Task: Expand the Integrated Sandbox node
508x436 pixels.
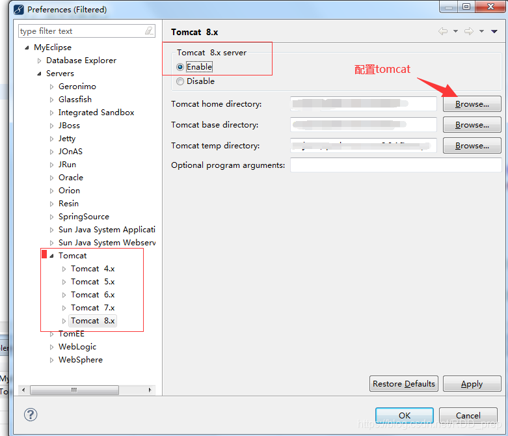Action: 51,113
